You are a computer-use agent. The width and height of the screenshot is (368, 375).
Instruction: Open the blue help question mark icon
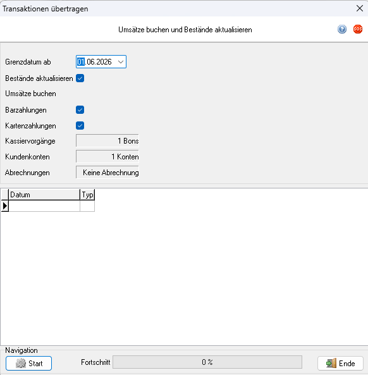point(342,29)
